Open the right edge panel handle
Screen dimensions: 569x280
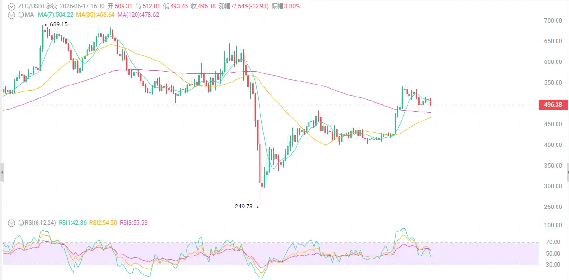pyautogui.click(x=567, y=172)
